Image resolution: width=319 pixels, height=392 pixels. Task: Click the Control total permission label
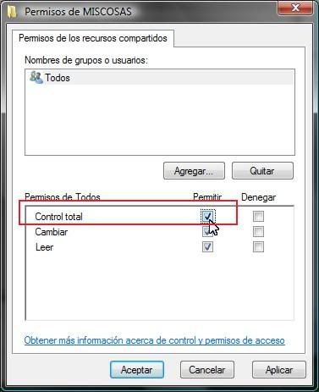tap(58, 217)
